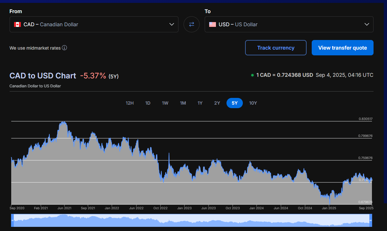Image resolution: width=387 pixels, height=231 pixels.
Task: Click the Track currency button
Action: pos(276,48)
